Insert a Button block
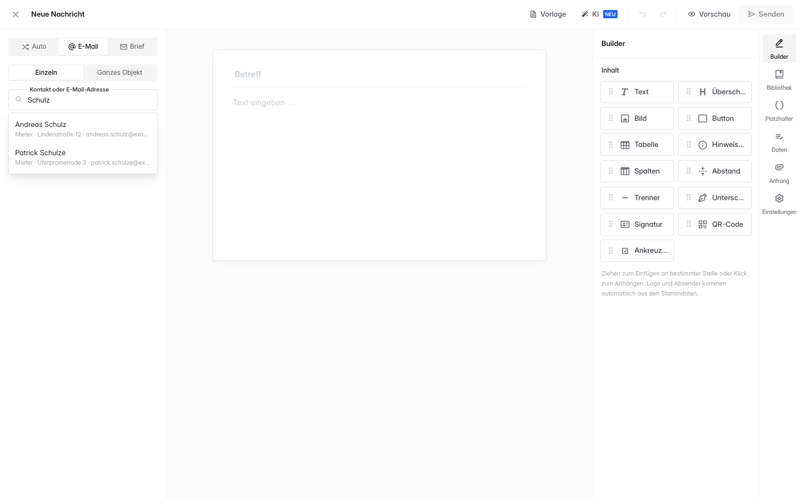Viewport: 799px width, 499px height. point(715,119)
